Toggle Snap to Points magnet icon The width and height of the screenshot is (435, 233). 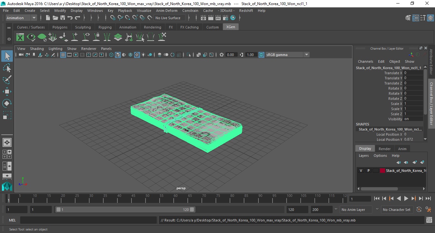click(x=128, y=18)
